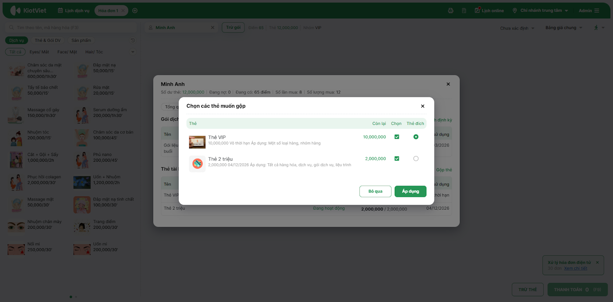Uncheck the Thẻ 2 triệu selection checkbox

pyautogui.click(x=397, y=159)
